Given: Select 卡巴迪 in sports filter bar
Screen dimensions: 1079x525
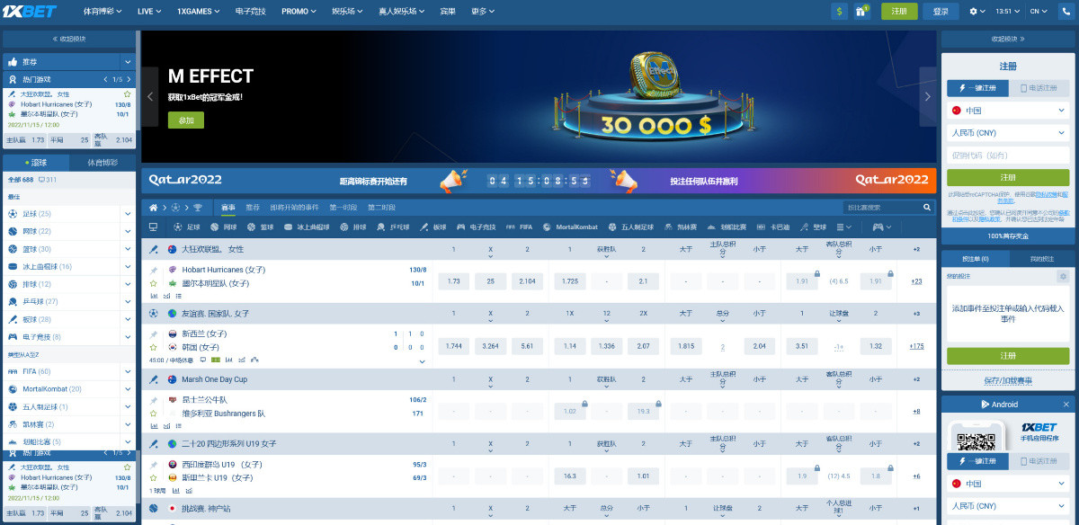Looking at the screenshot, I should tap(774, 227).
